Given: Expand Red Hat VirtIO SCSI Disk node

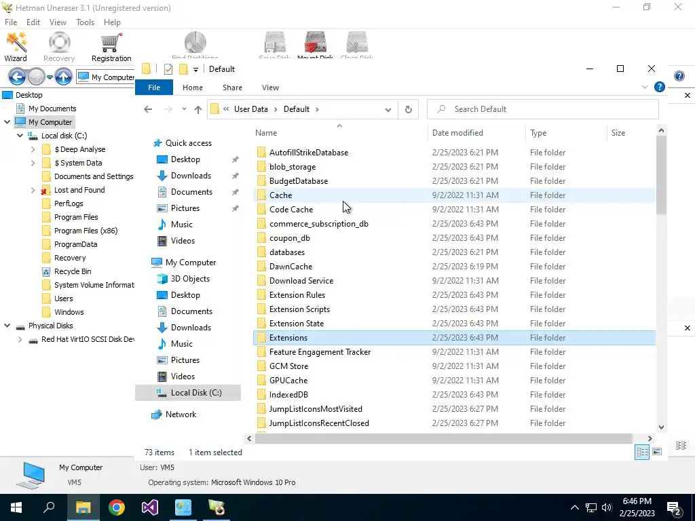Looking at the screenshot, I should coord(20,340).
